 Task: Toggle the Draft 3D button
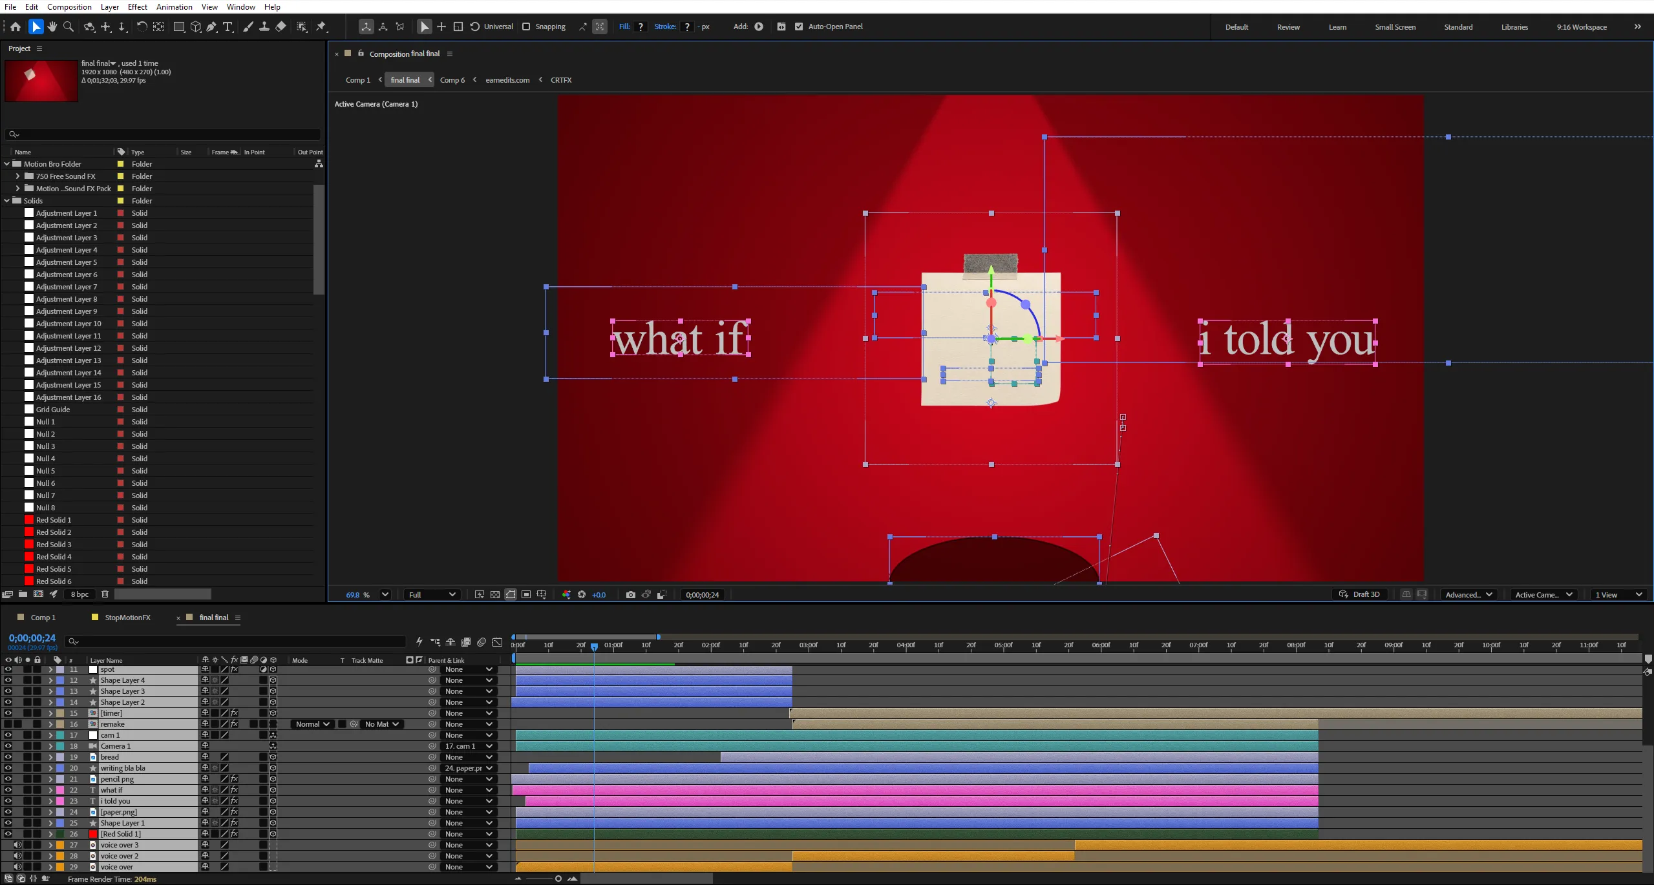[1359, 594]
